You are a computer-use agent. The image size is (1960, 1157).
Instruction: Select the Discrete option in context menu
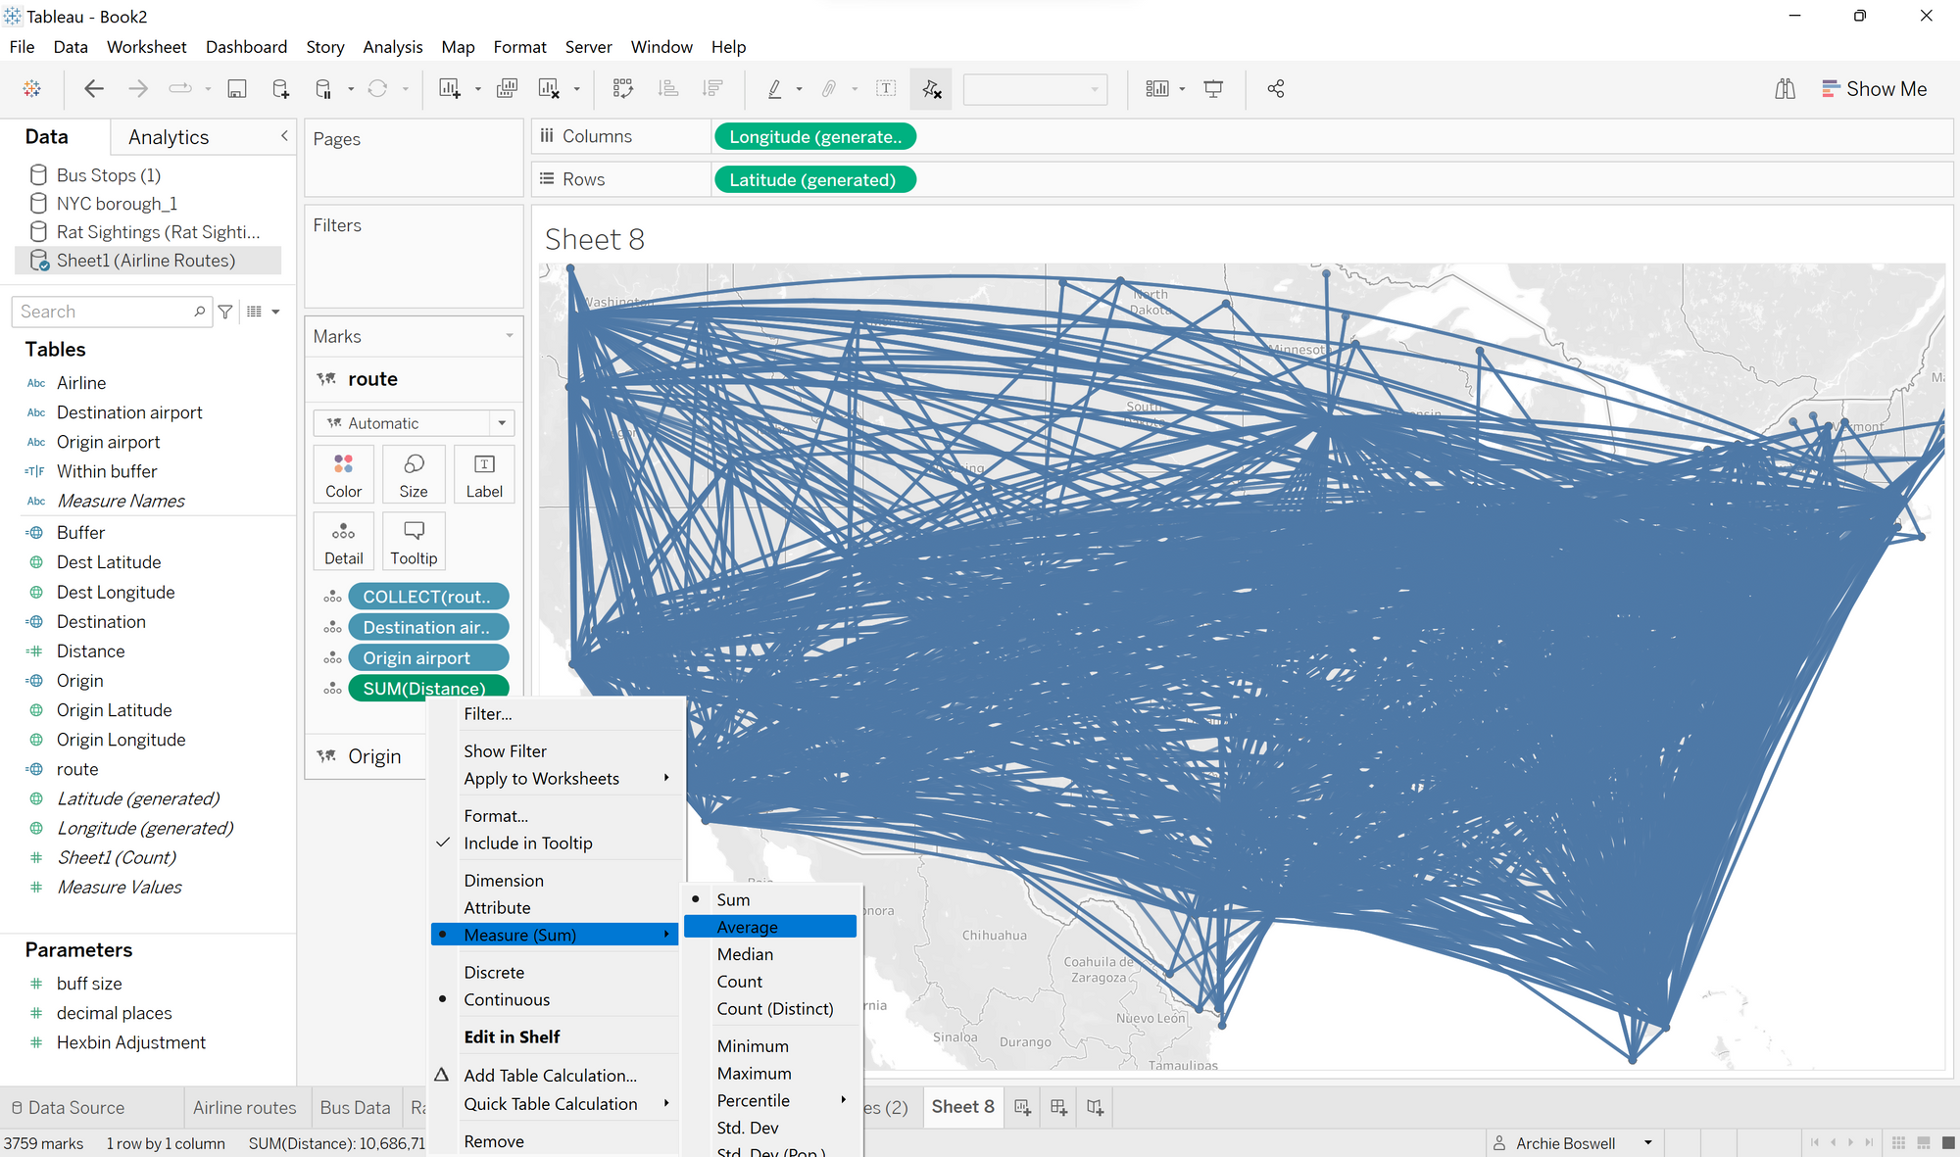coord(494,973)
